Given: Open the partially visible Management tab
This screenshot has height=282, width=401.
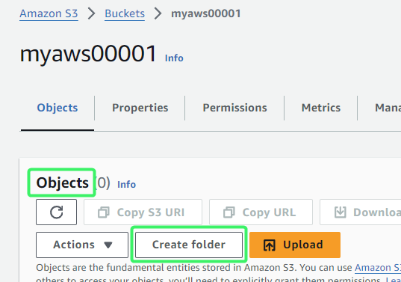Looking at the screenshot, I should 388,108.
